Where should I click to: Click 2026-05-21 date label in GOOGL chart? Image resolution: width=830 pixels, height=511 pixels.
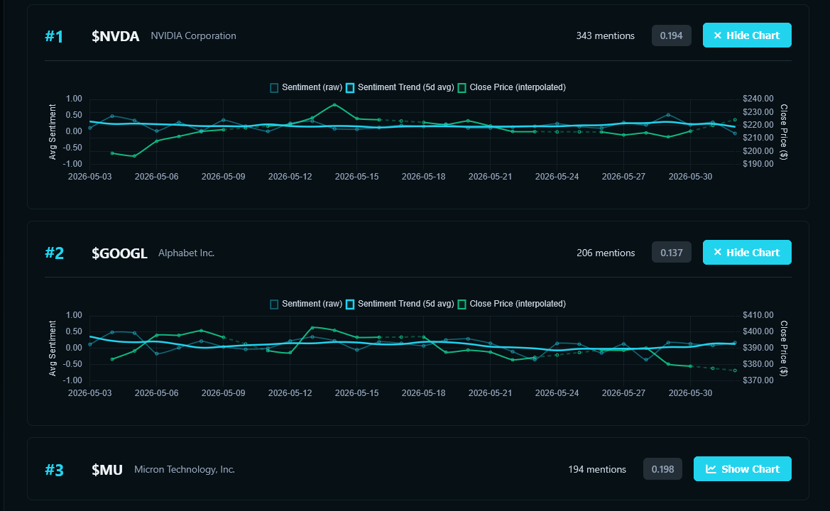[x=490, y=393]
